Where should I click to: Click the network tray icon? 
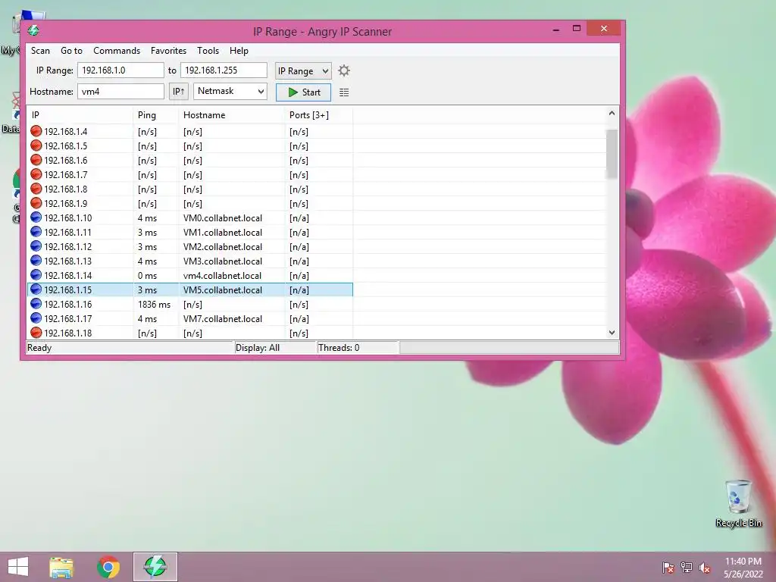687,567
